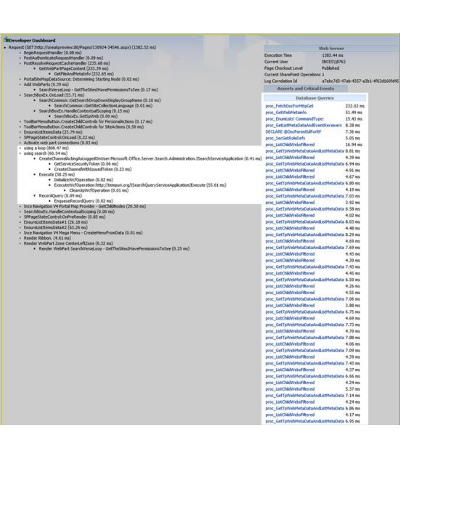
Task: Click proc_ListChildWebsFiltered link at 3.92 ms
Action: [290, 203]
